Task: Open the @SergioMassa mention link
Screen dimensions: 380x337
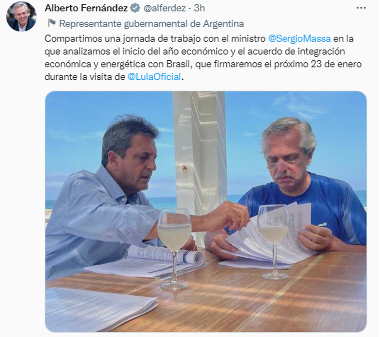Action: point(299,39)
